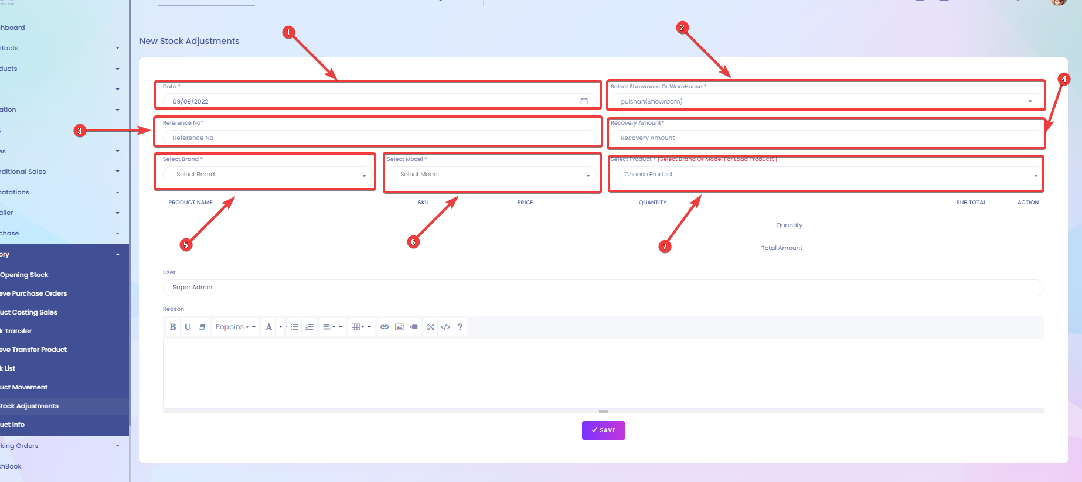Click the insert video icon
Viewport: 1082px width, 482px height.
pyautogui.click(x=414, y=327)
